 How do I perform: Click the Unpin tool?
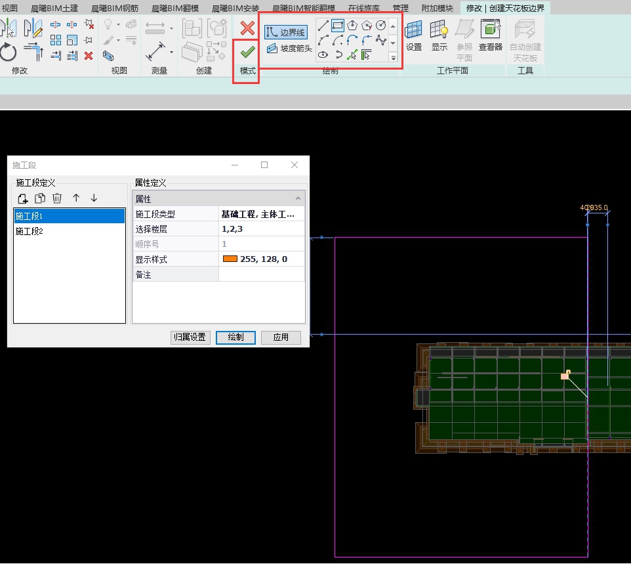89,25
